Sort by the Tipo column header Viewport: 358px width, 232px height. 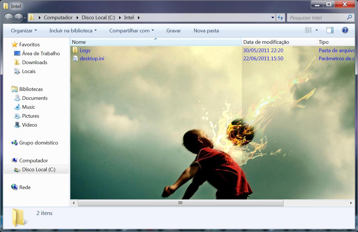click(336, 42)
